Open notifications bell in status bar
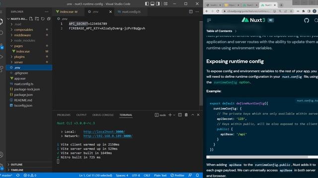The height and width of the screenshot is (178, 318). point(197,176)
